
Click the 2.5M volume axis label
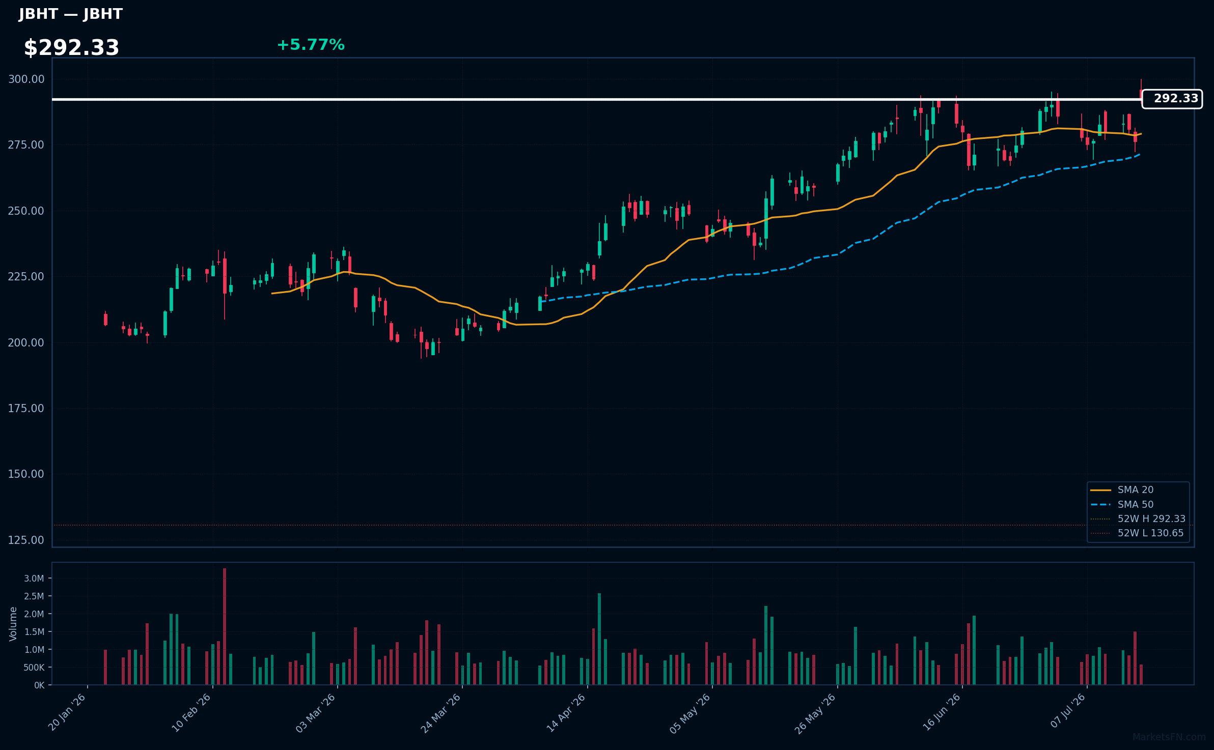(x=34, y=596)
